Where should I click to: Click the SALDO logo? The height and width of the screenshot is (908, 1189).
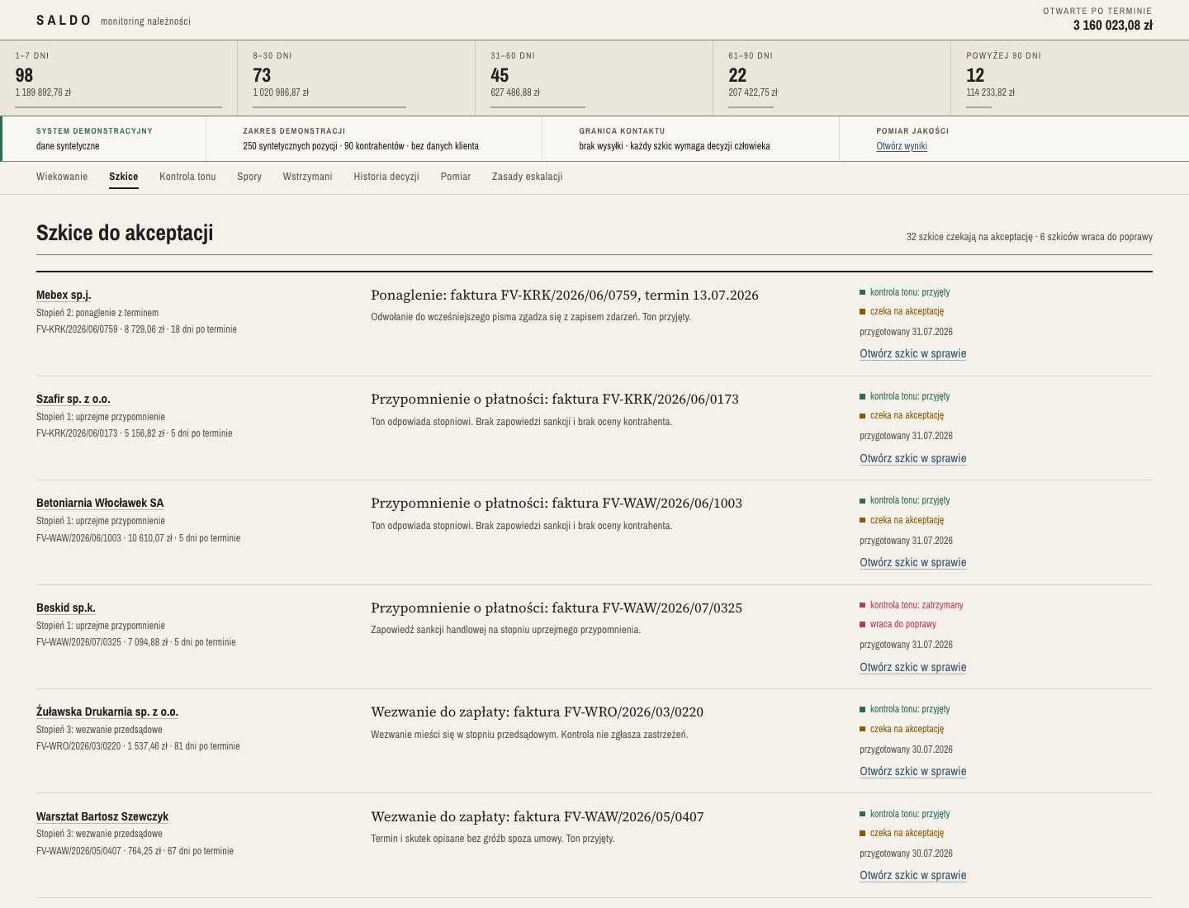(x=64, y=21)
